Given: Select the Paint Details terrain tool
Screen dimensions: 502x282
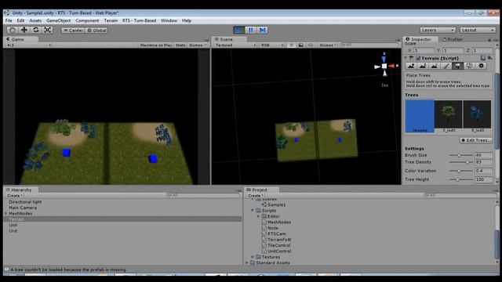Looking at the screenshot, I should point(469,66).
